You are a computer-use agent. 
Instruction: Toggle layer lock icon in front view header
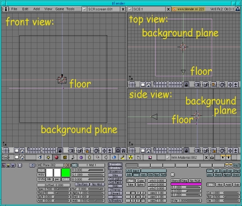60,151
